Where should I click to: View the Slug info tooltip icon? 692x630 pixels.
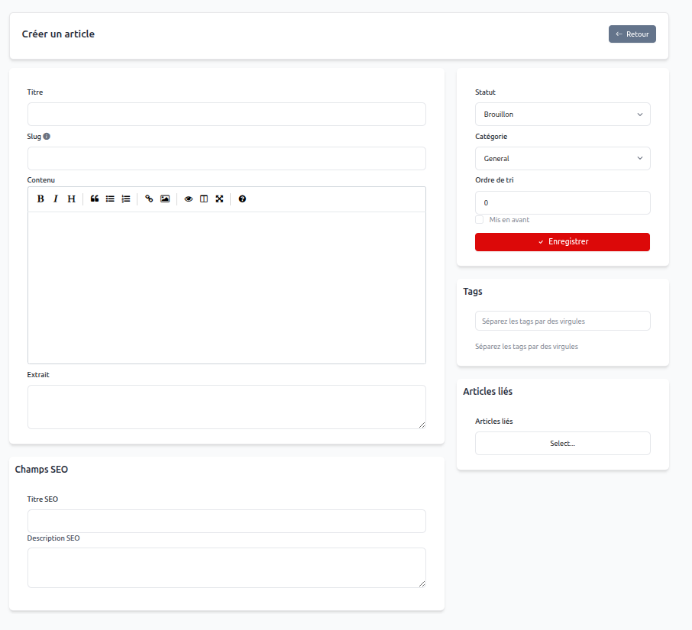click(x=48, y=136)
